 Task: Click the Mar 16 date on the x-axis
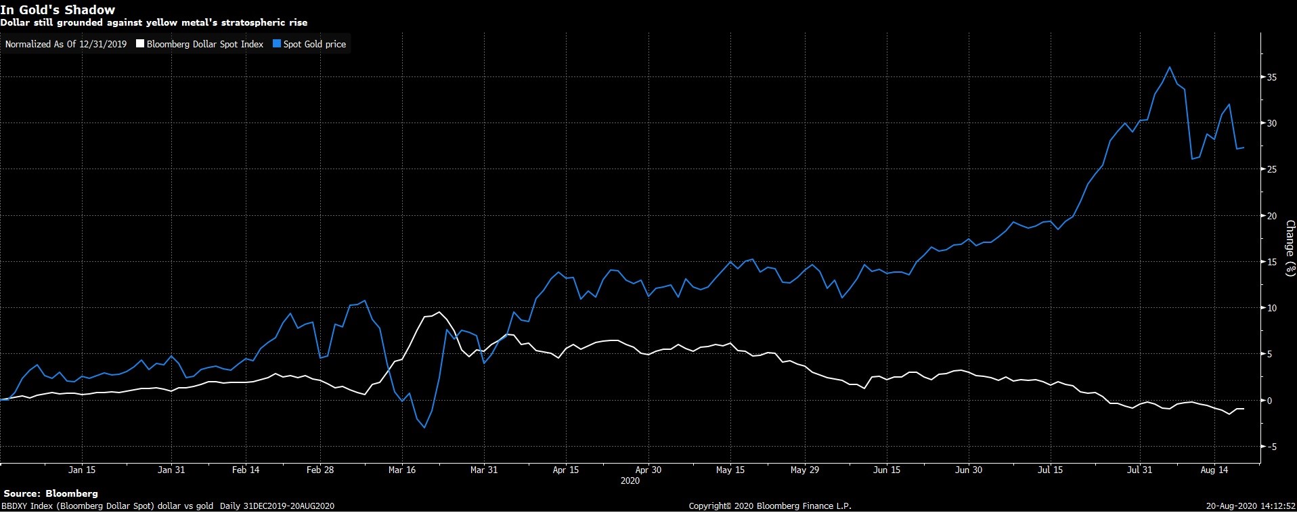click(402, 470)
